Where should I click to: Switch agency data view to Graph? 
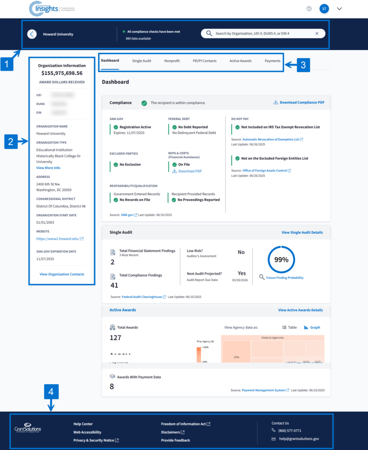click(x=312, y=327)
